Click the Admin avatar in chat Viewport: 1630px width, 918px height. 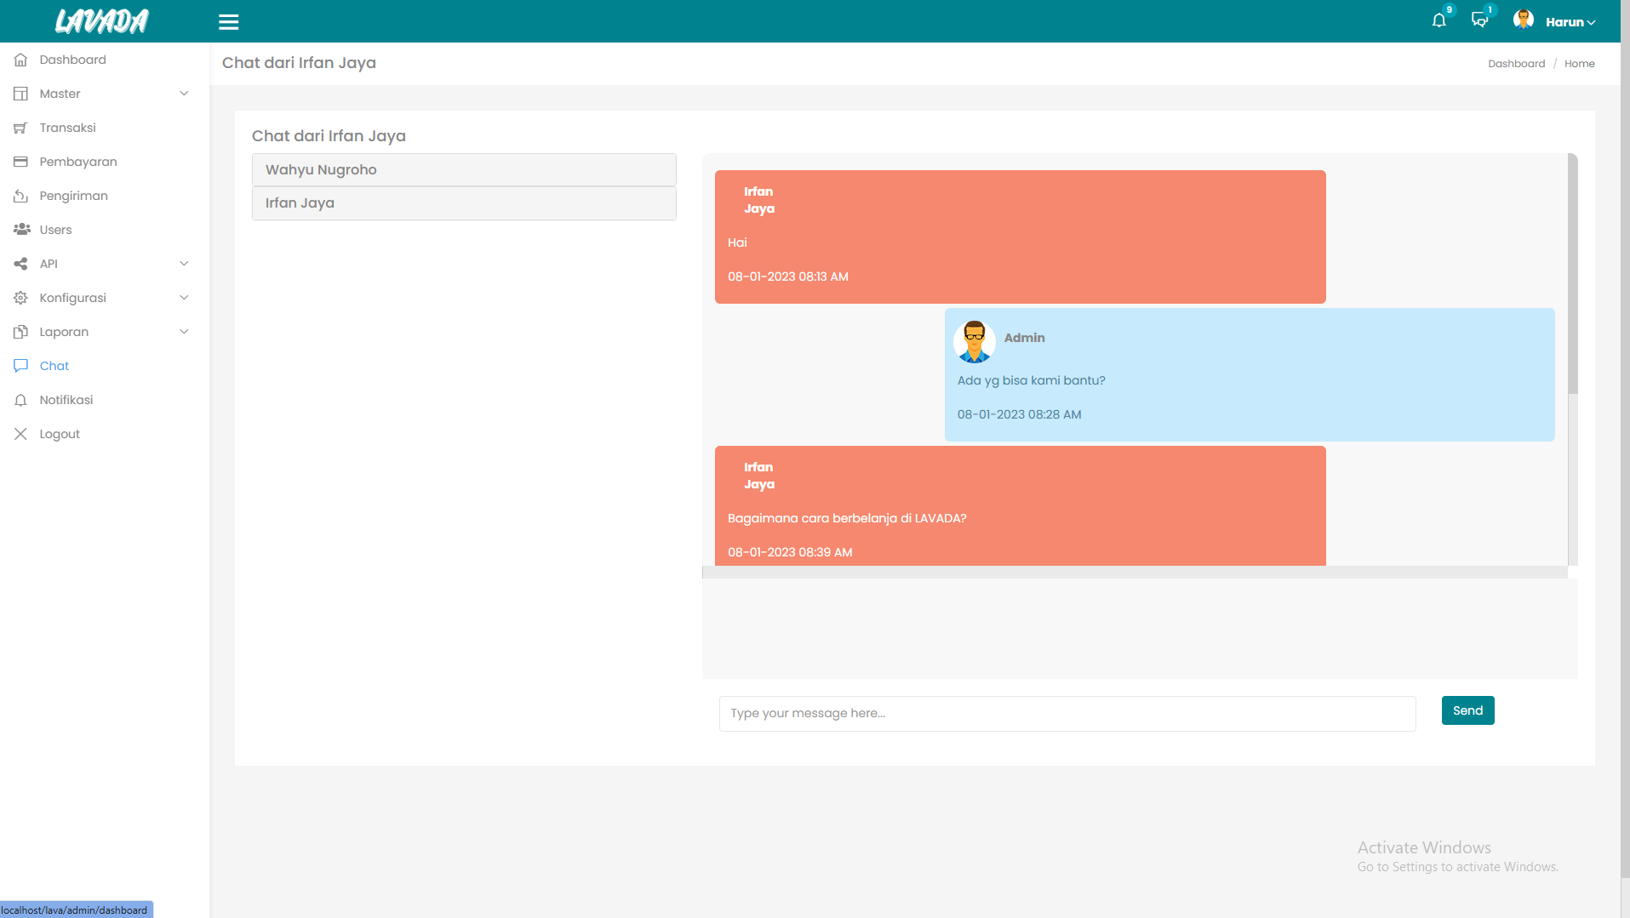974,342
